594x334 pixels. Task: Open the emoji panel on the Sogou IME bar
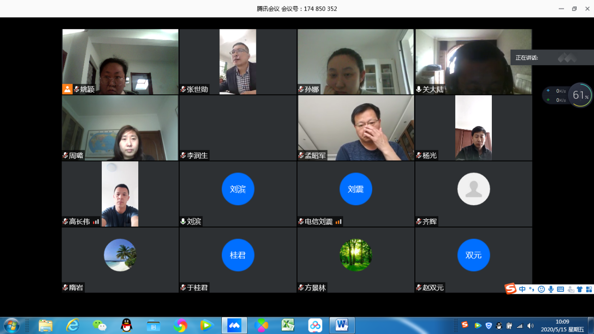(541, 289)
